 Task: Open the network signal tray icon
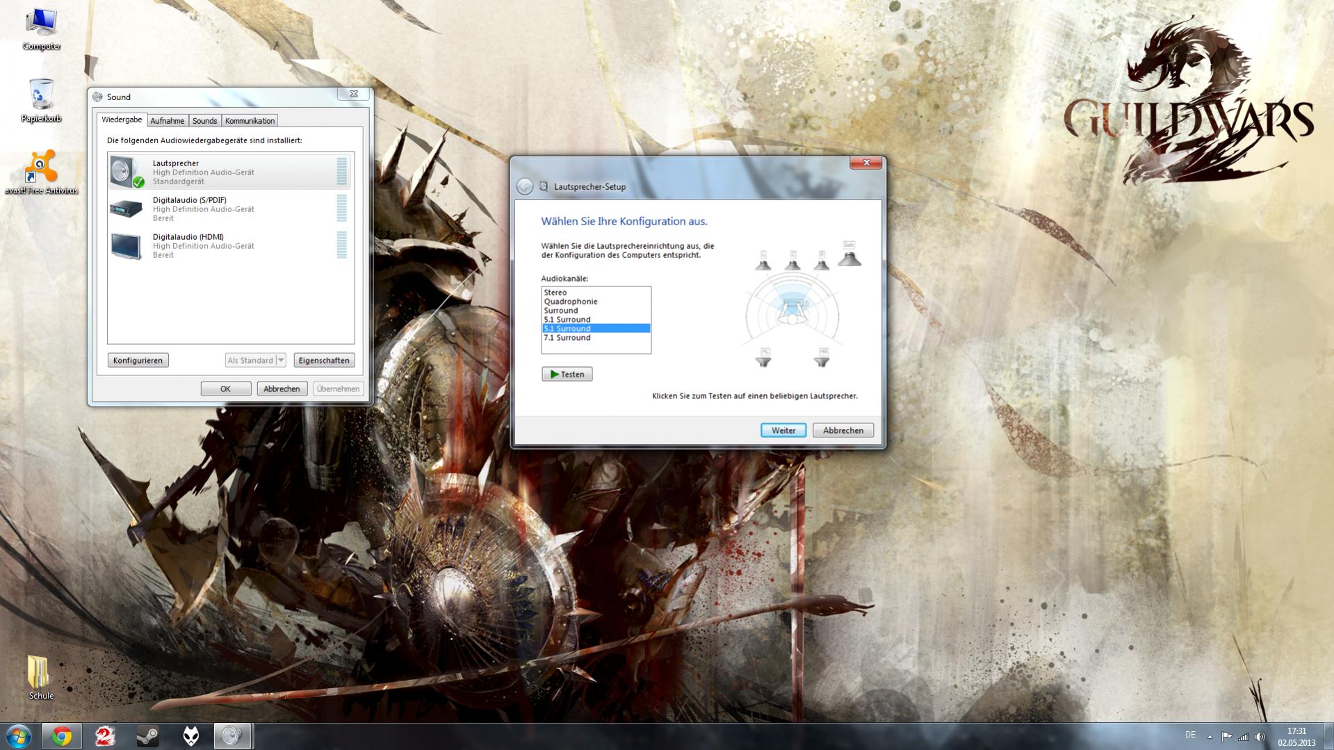(1243, 737)
